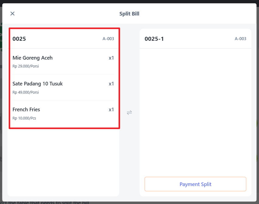Close the Split Bill dialog
The image size is (259, 204).
pos(12,14)
